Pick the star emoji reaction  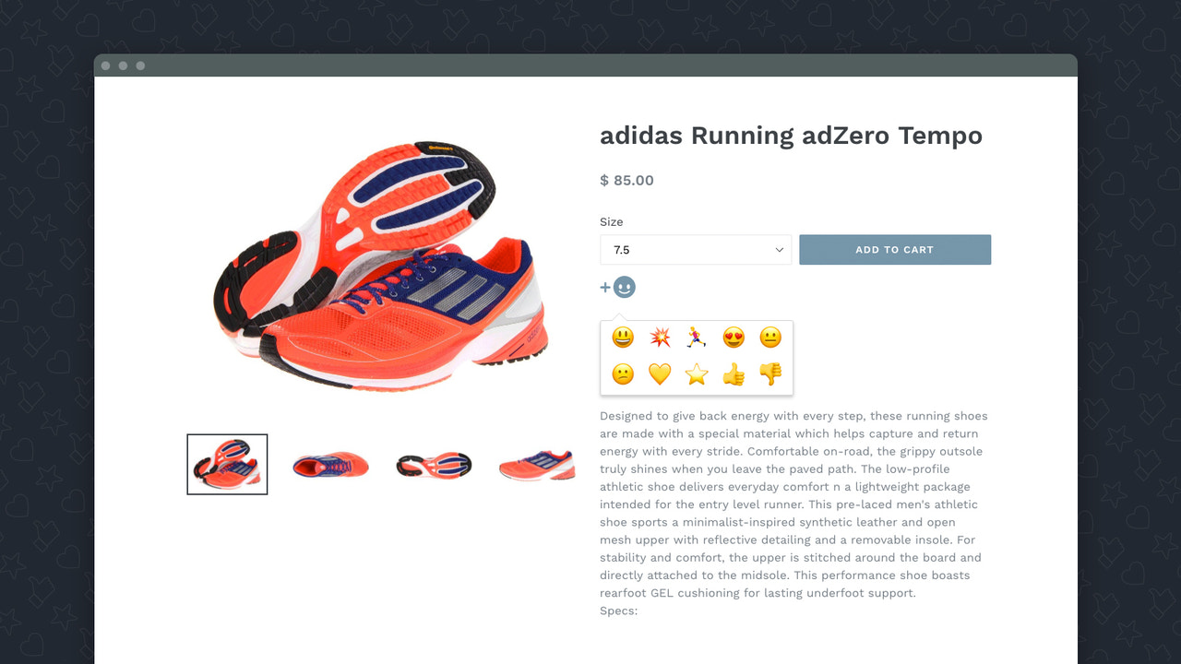click(x=697, y=374)
